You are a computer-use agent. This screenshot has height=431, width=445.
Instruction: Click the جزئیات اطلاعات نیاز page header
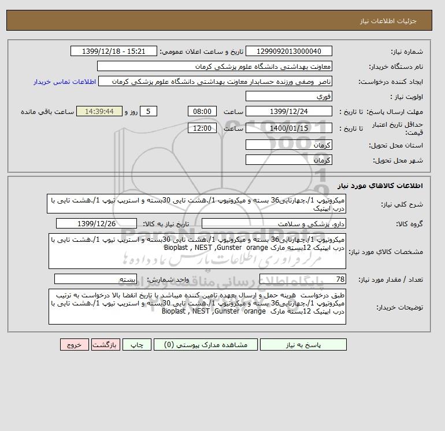tap(388, 21)
